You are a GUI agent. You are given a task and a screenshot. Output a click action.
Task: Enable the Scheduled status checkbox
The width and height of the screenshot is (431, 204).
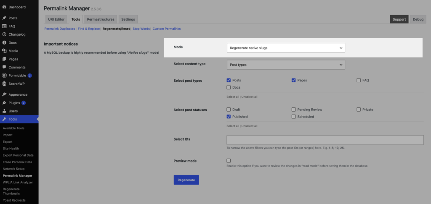tap(293, 117)
